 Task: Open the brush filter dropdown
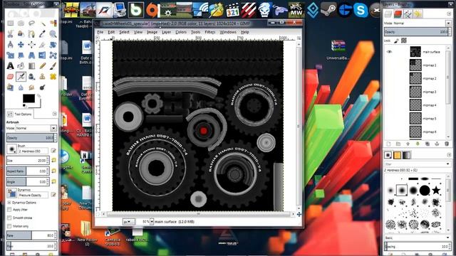(x=448, y=164)
